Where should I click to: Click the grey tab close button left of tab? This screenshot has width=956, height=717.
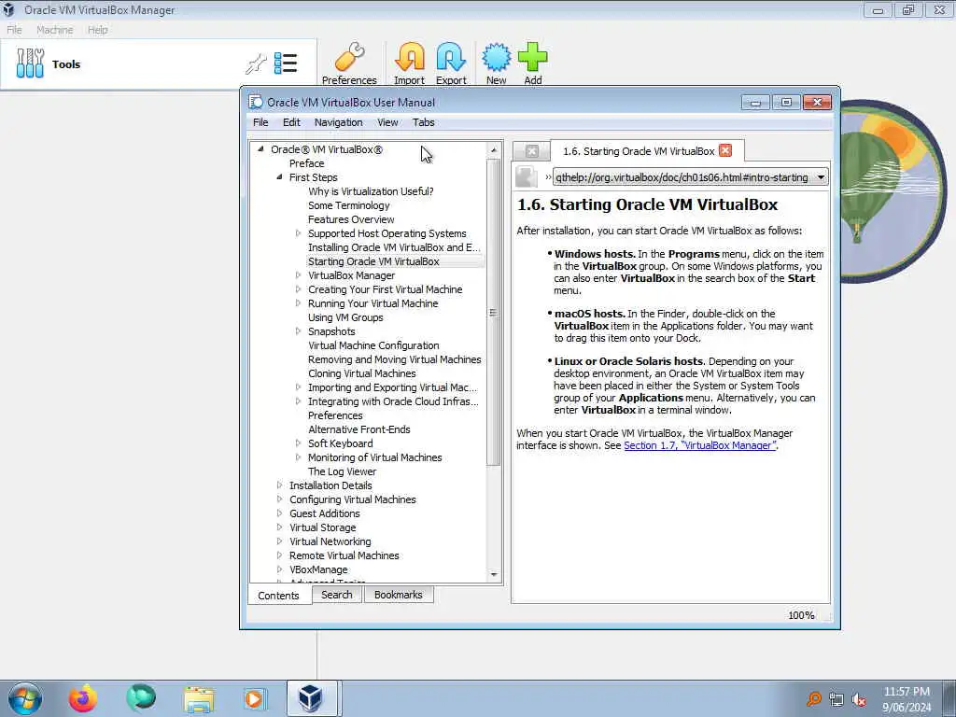(531, 151)
